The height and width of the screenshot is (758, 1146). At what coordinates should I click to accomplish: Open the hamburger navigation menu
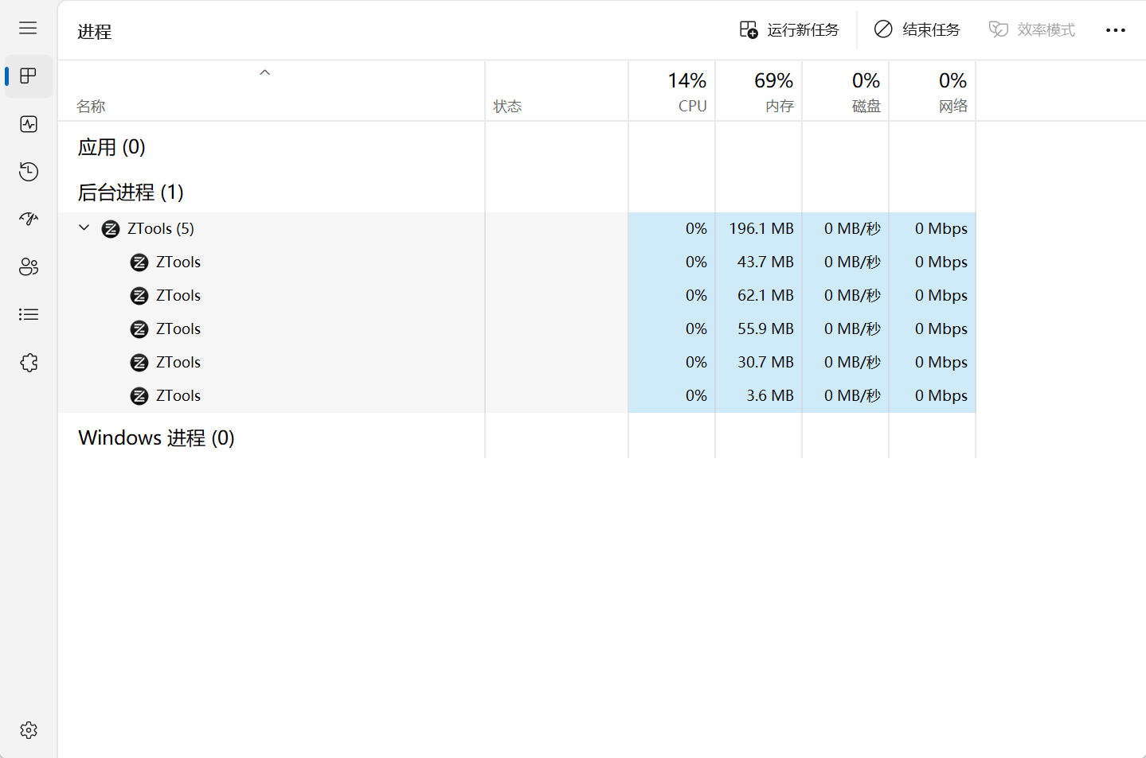coord(28,29)
